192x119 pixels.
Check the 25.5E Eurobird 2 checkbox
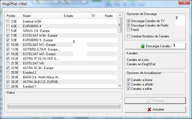[8, 73]
